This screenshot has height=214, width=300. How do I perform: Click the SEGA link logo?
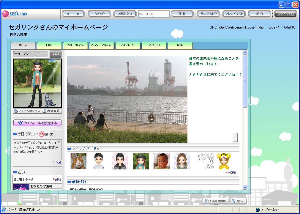(15, 14)
